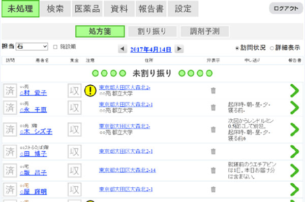Screen dimensions: 305x202
Task: Toggle 済 box for ○屋 輝明
Action: click(10, 189)
